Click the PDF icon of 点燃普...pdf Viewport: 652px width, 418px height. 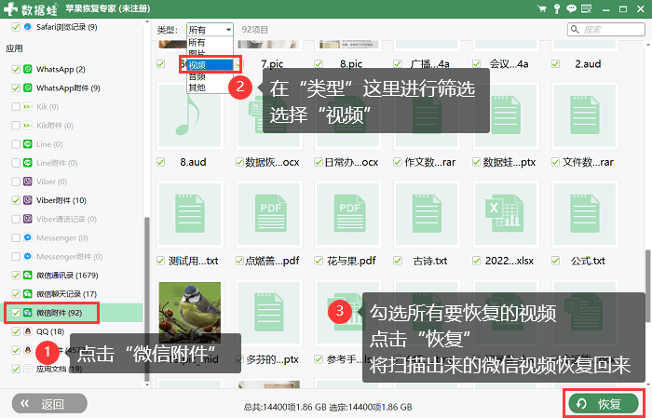coord(271,213)
